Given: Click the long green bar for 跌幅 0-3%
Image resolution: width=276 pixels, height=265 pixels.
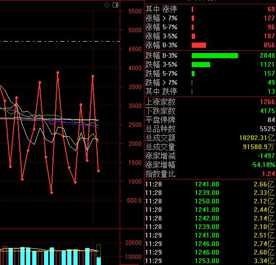Looking at the screenshot, I should coord(215,56).
